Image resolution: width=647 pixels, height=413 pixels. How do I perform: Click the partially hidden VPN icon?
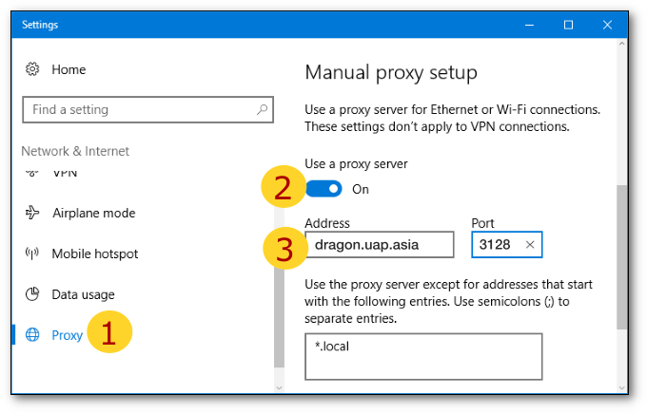click(x=32, y=173)
